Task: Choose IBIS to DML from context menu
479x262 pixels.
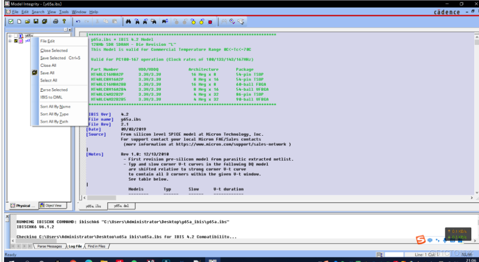Action: pos(52,97)
